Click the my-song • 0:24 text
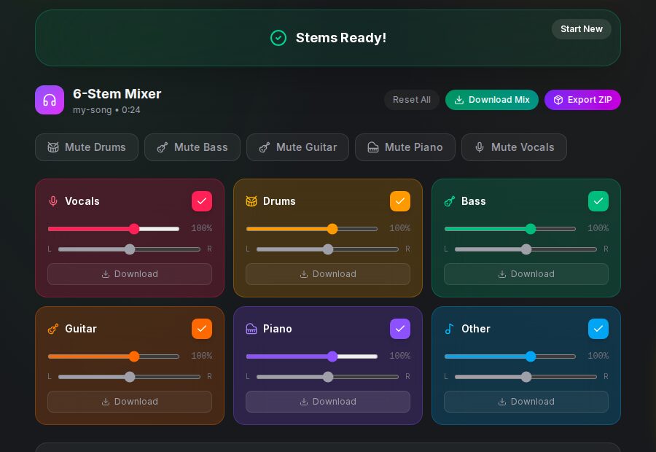656x452 pixels. point(106,110)
